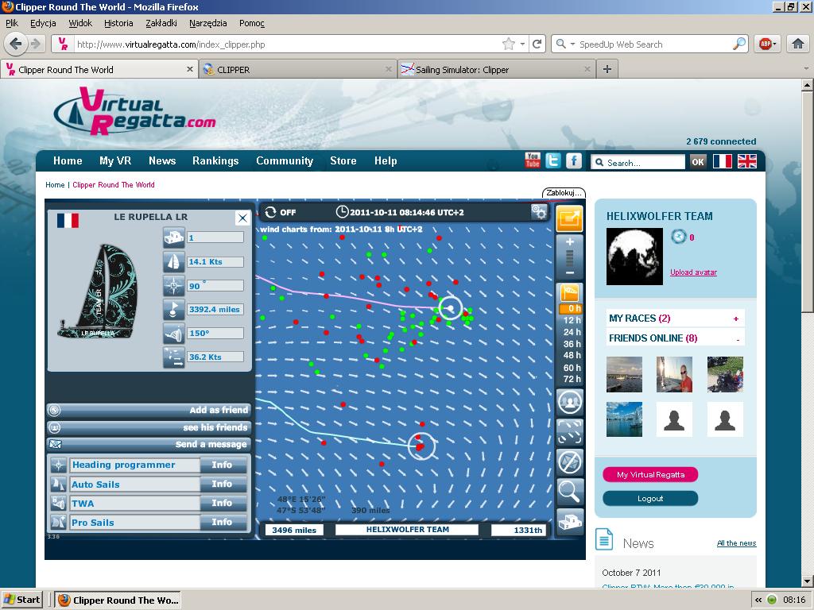The width and height of the screenshot is (814, 610).
Task: Open the map settings gear icon
Action: [x=540, y=212]
